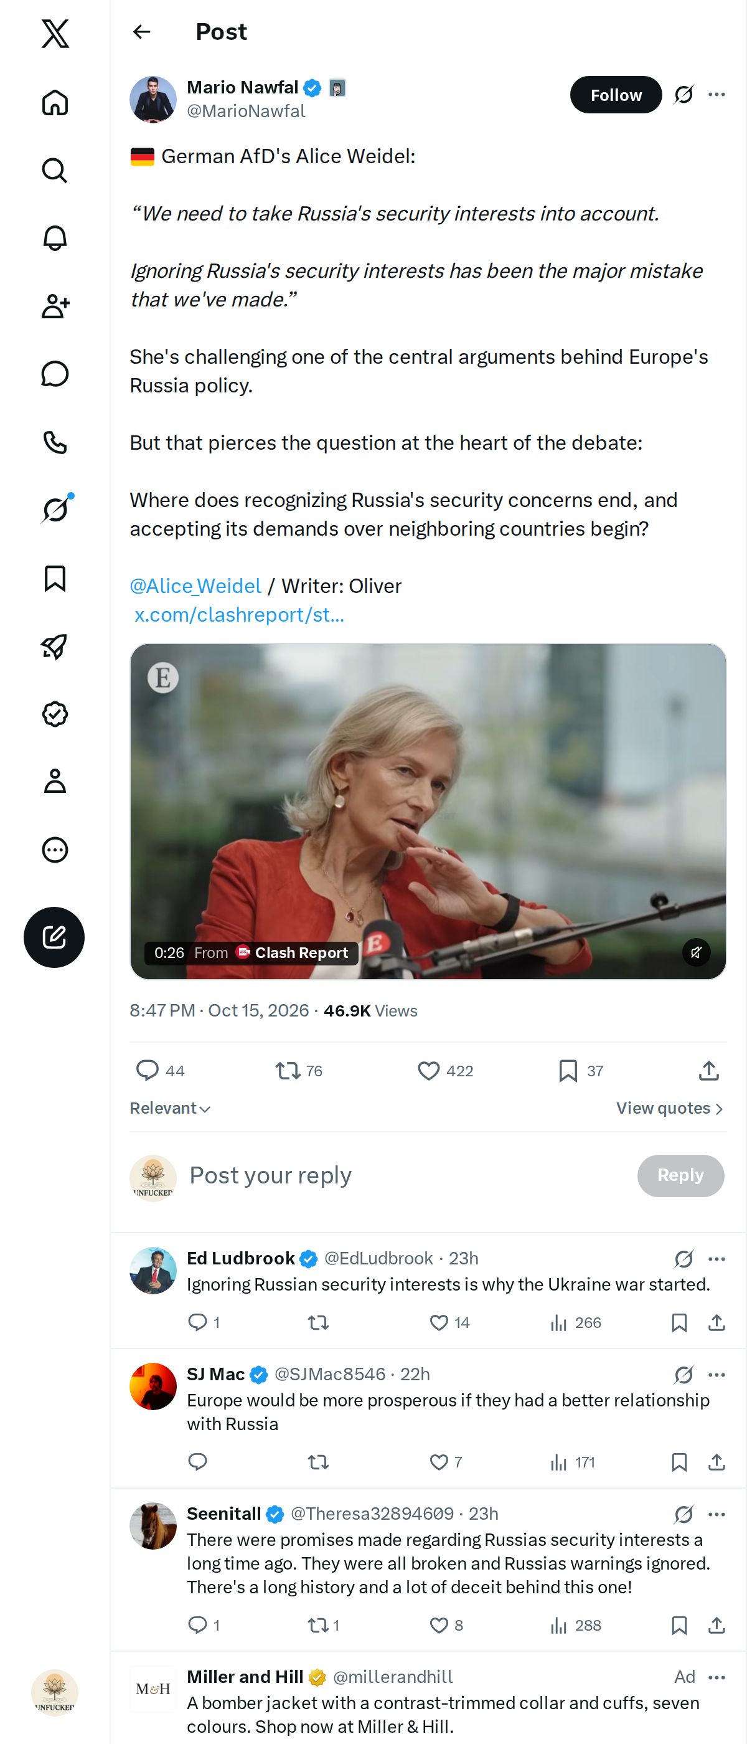Viewport: 747px width, 1744px height.
Task: Unmute the video with the speaker icon
Action: coord(695,952)
